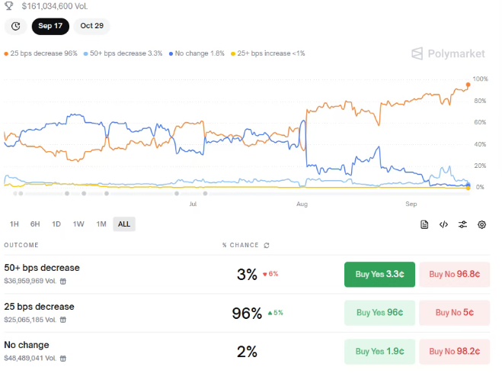Screen dimensions: 502x380
Task: Click gift icon under 25 bps decrease
Action: click(x=63, y=319)
